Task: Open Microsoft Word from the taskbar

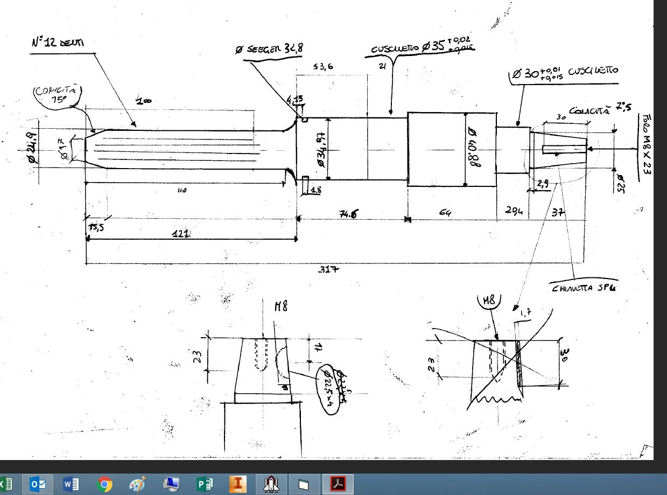Action: 71,484
